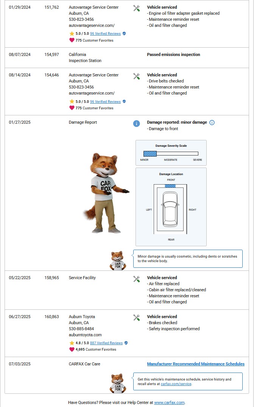This screenshot has height=407, width=254.
Task: Click minor damage explanation speech bubble
Action: tap(188, 258)
